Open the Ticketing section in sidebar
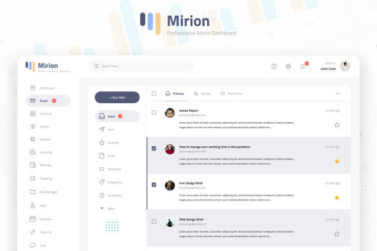This screenshot has width=377, height=251. pyautogui.click(x=41, y=178)
